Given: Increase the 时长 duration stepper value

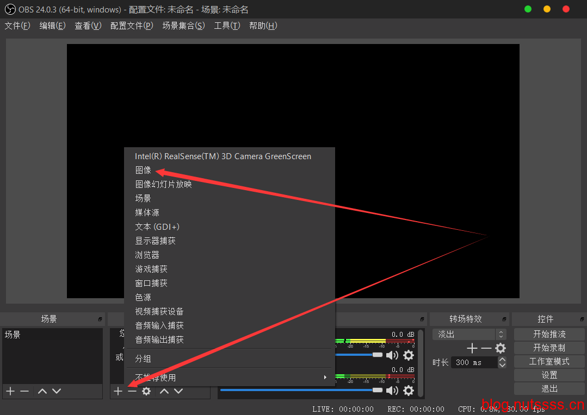Looking at the screenshot, I should pyautogui.click(x=502, y=360).
